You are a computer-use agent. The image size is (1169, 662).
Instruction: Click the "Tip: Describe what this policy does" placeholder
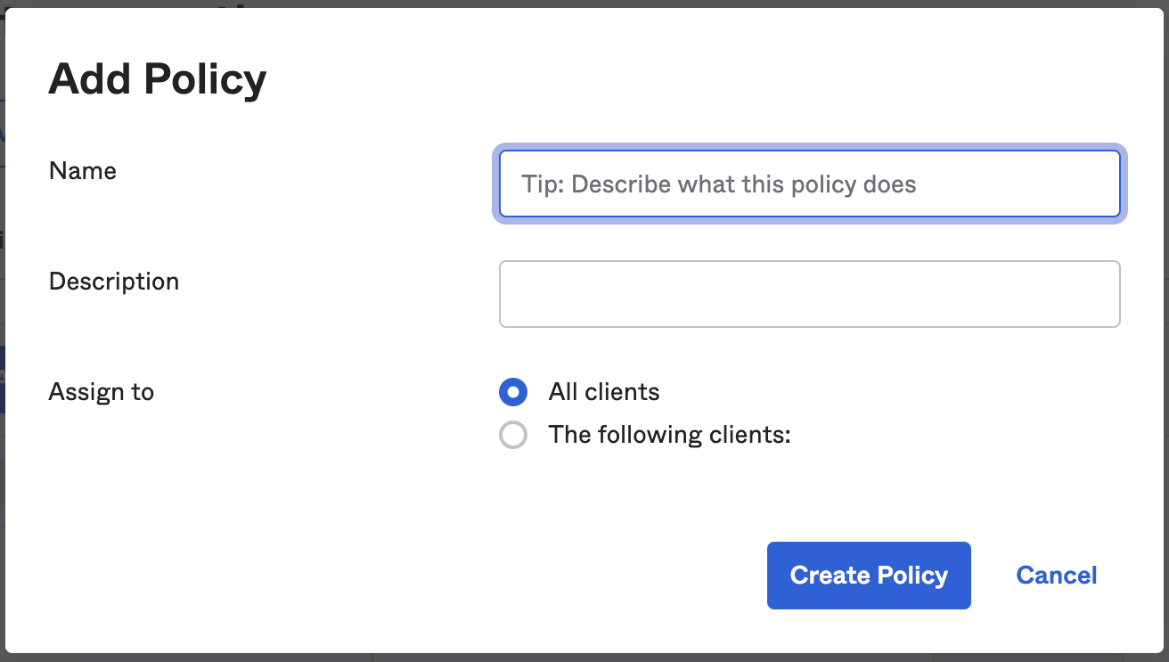point(719,184)
